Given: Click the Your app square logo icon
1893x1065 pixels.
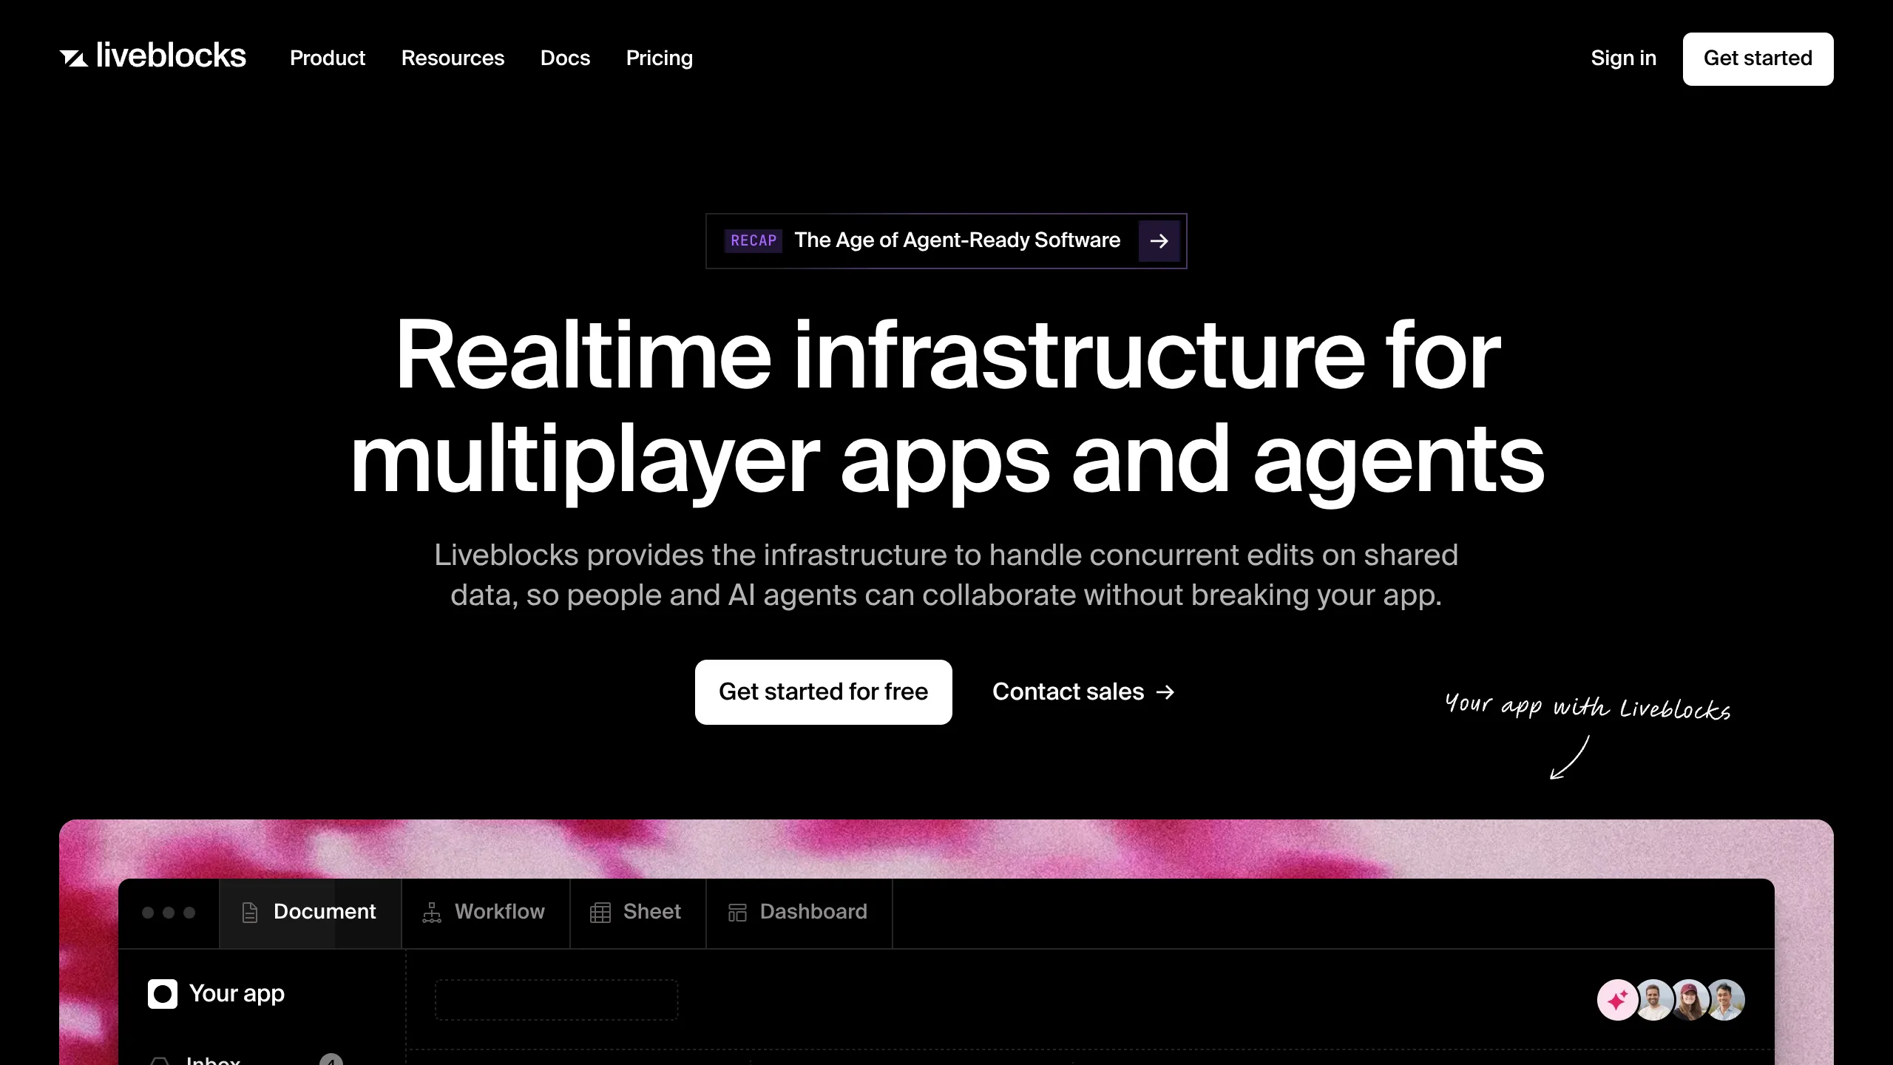Looking at the screenshot, I should click(x=163, y=994).
